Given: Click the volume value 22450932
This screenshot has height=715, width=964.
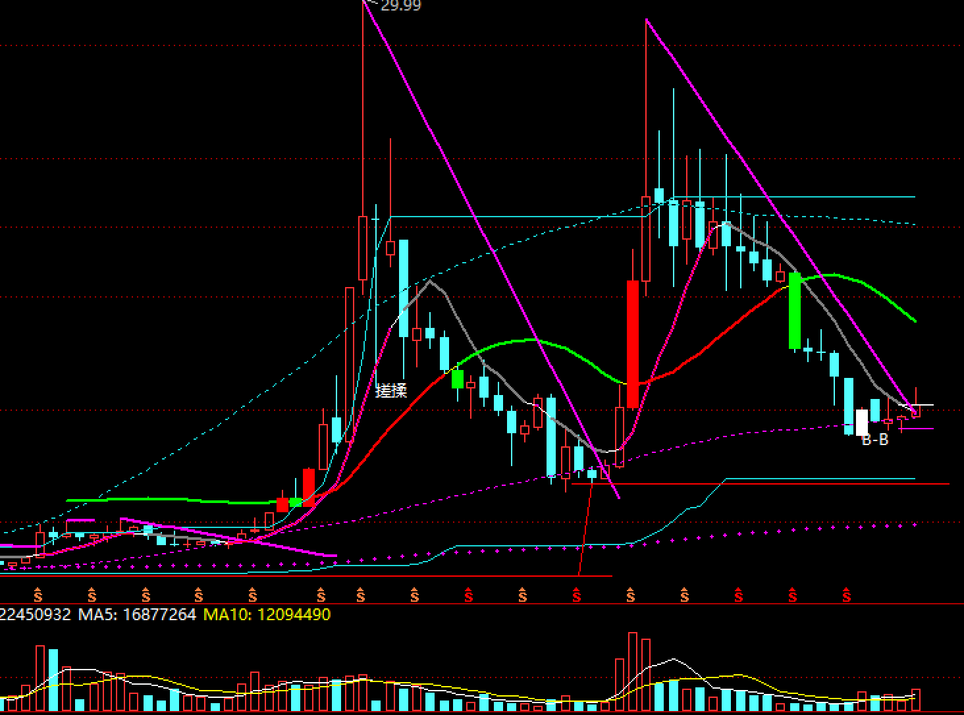Looking at the screenshot, I should [35, 615].
